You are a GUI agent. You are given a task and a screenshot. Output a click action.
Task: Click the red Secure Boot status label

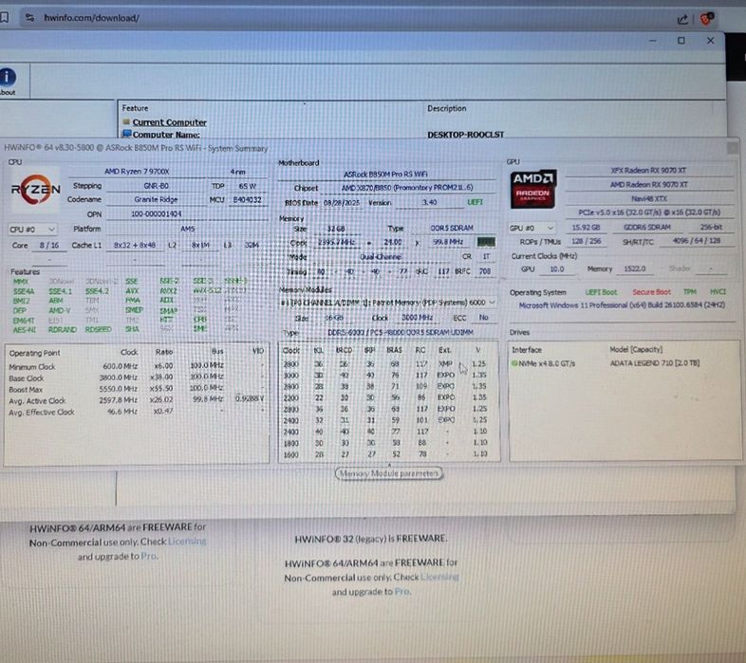pos(651,292)
